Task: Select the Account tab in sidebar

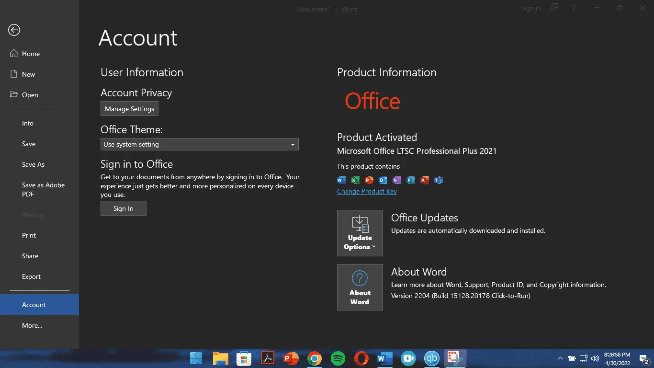Action: [x=39, y=305]
